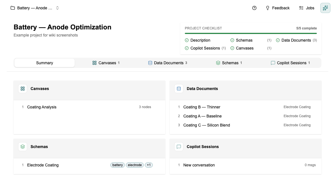This screenshot has width=335, height=184.
Task: Click the Schemas check icon in the checklist
Action: coord(232,40)
